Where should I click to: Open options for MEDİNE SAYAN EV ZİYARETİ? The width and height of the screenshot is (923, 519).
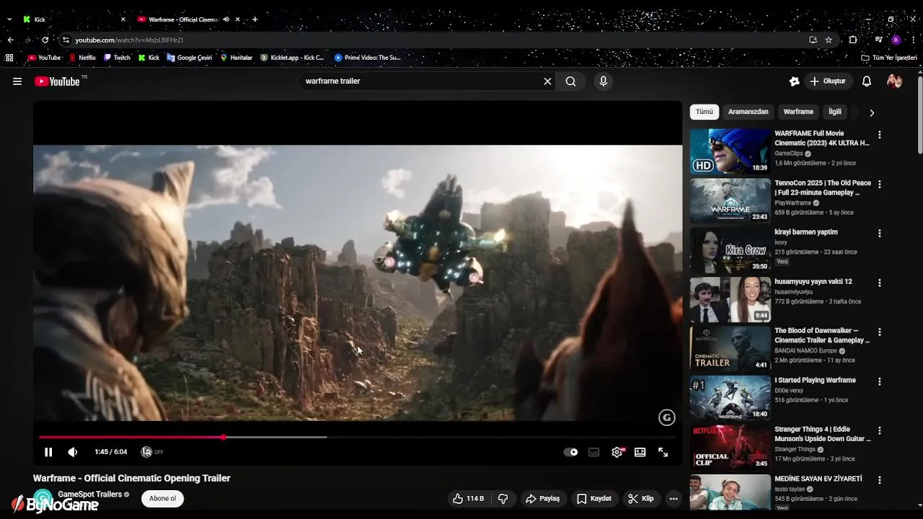point(879,479)
